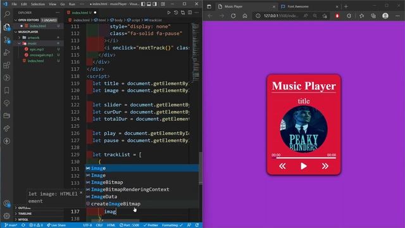Click the errors and warnings status item
The image size is (405, 228).
pos(36,225)
